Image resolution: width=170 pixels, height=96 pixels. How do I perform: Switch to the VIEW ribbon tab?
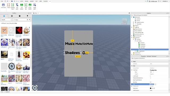click(x=41, y=1)
